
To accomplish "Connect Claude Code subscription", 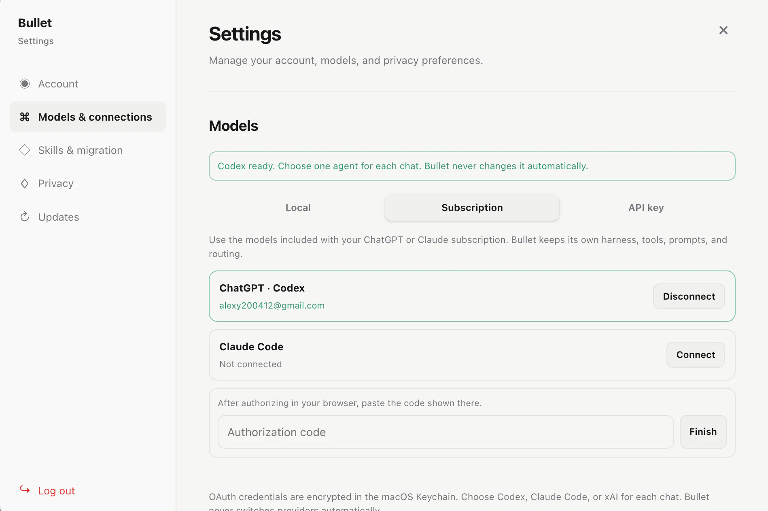I will point(696,355).
